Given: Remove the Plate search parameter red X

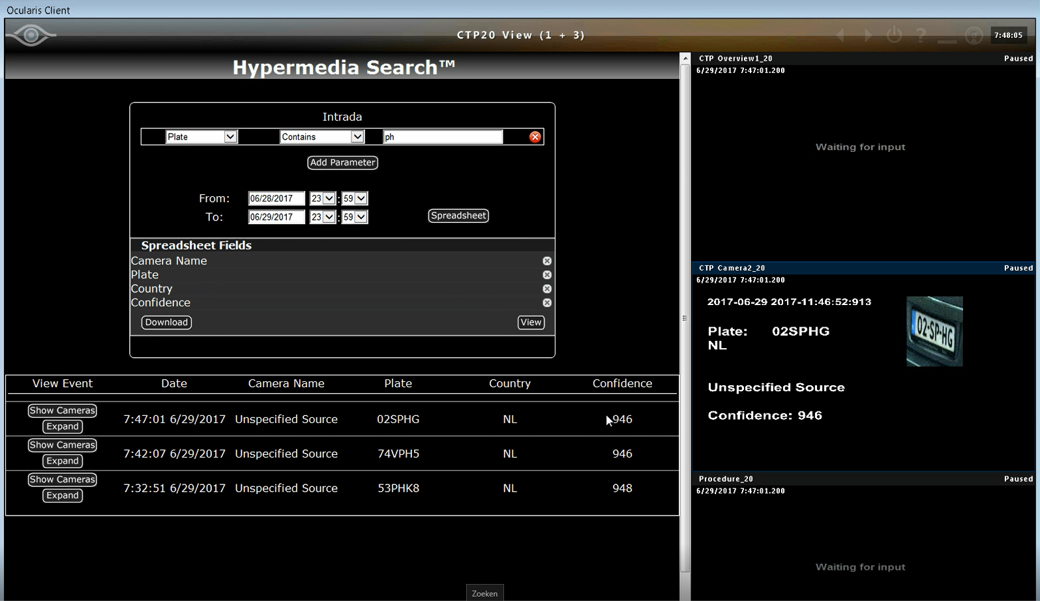Looking at the screenshot, I should (535, 137).
